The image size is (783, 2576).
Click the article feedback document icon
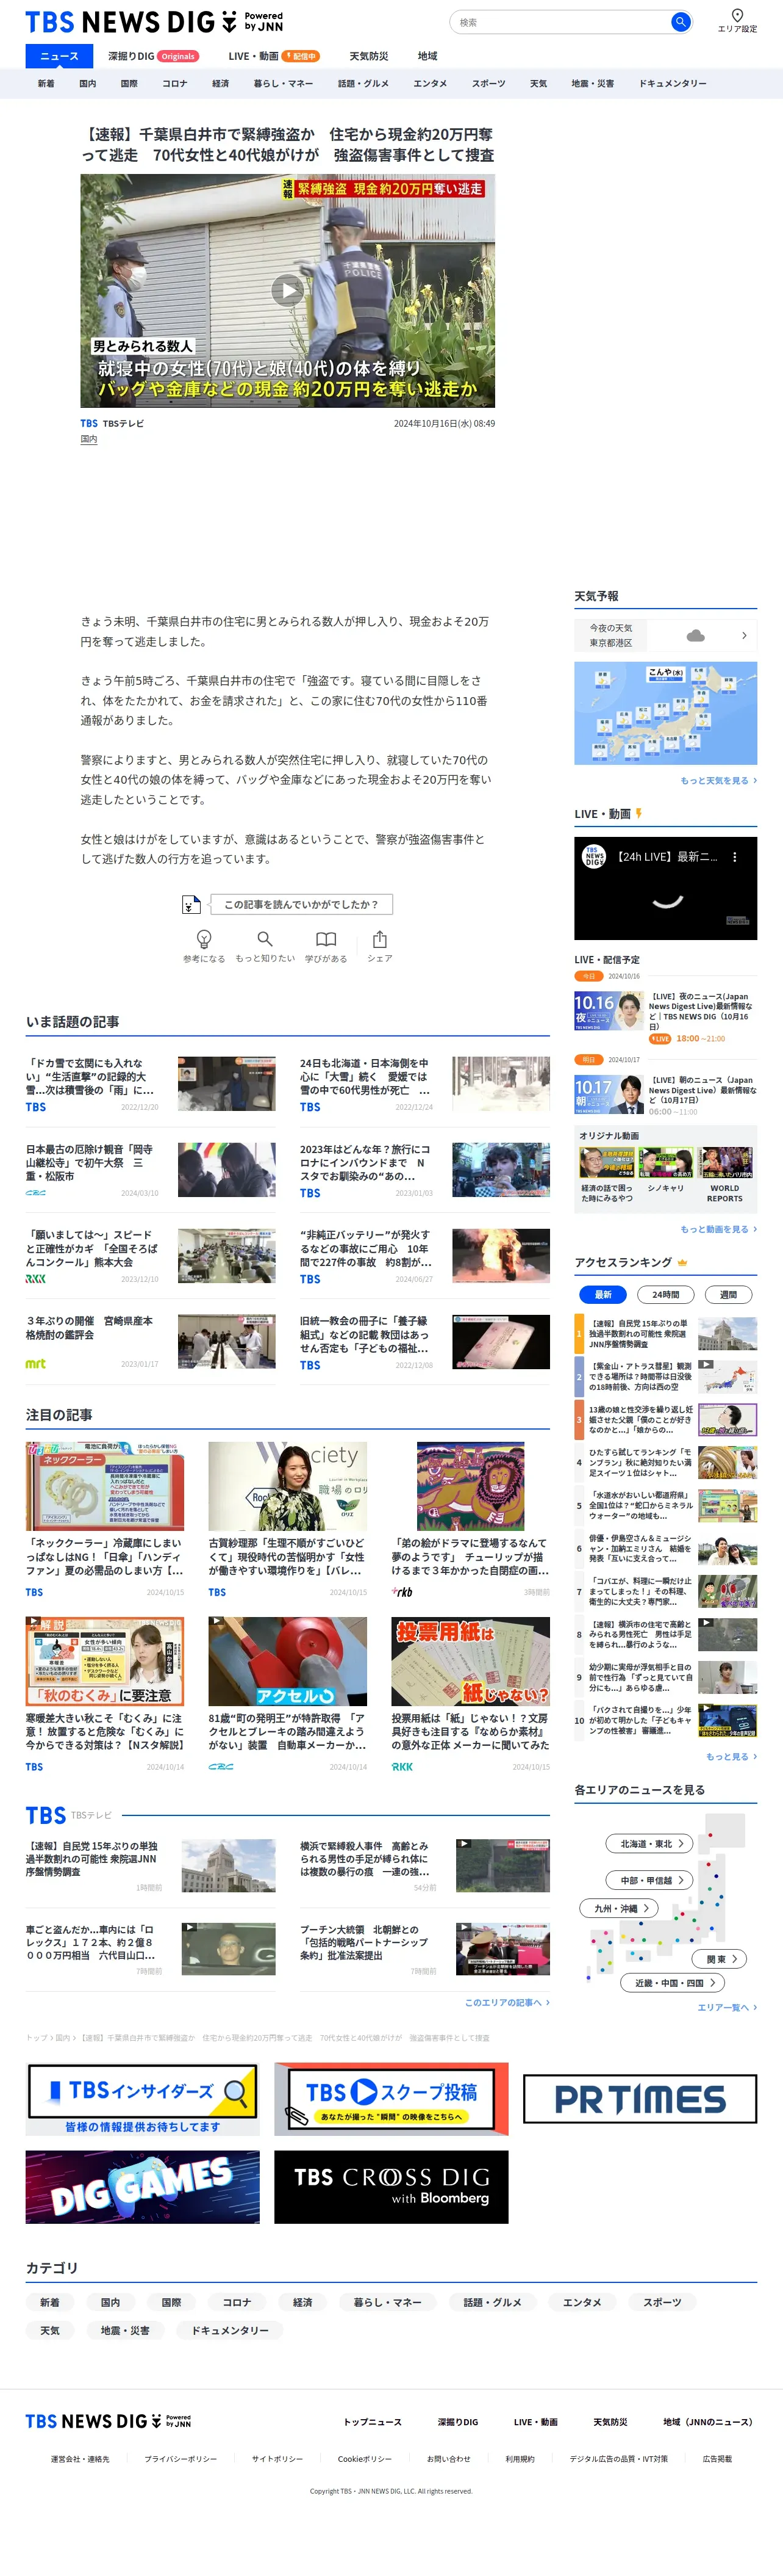click(191, 904)
